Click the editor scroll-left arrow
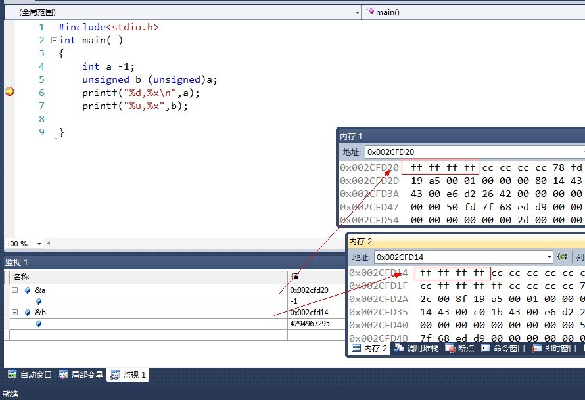 click(x=49, y=244)
